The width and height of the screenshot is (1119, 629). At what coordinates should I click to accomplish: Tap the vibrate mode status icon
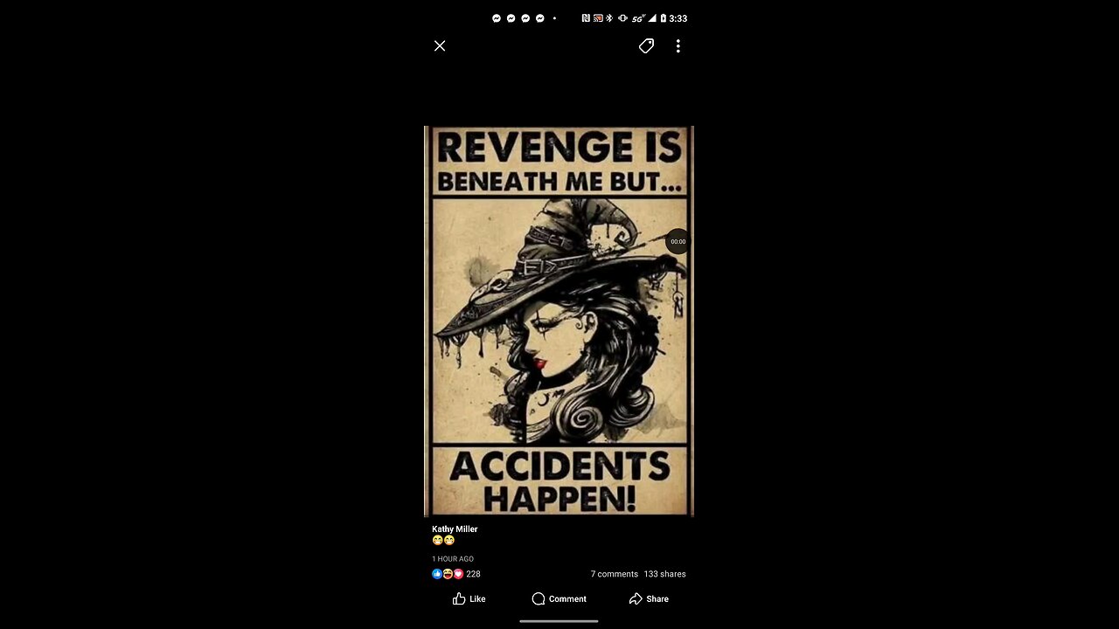pyautogui.click(x=622, y=17)
